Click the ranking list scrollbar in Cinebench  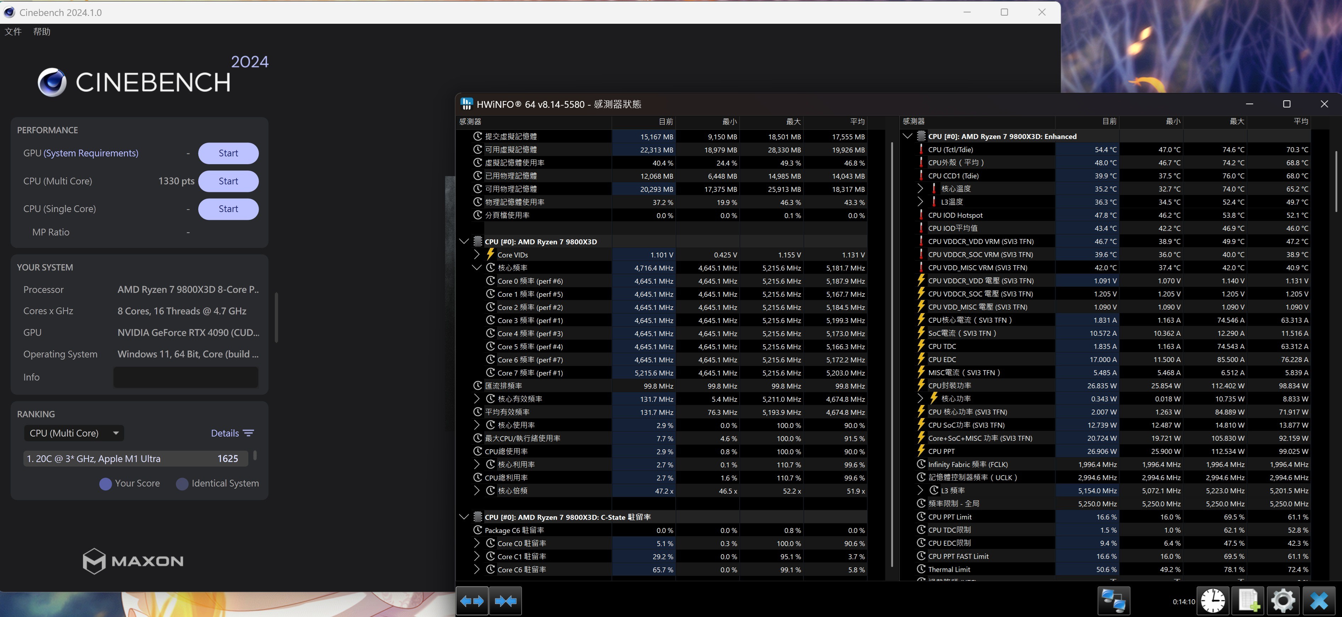255,456
